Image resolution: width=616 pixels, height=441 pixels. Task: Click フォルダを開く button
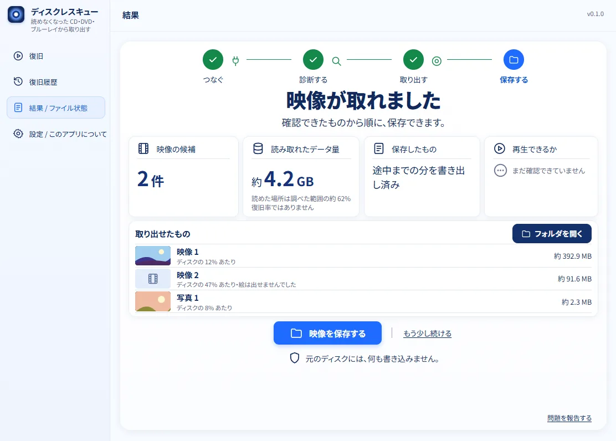tap(552, 233)
